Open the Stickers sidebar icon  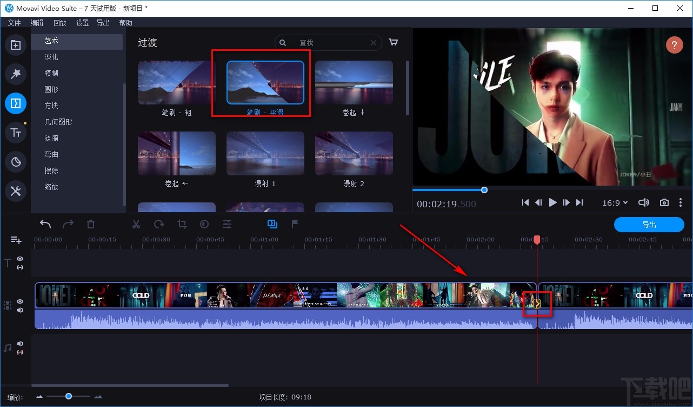coord(16,161)
